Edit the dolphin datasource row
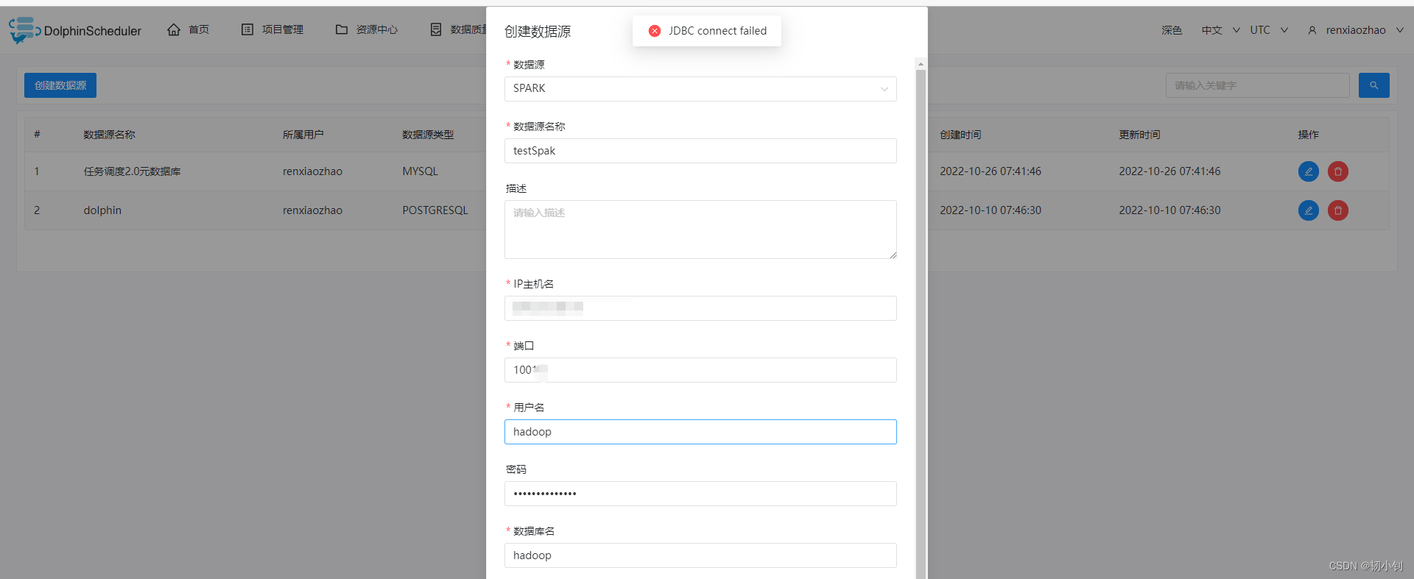This screenshot has width=1414, height=579. point(1309,210)
